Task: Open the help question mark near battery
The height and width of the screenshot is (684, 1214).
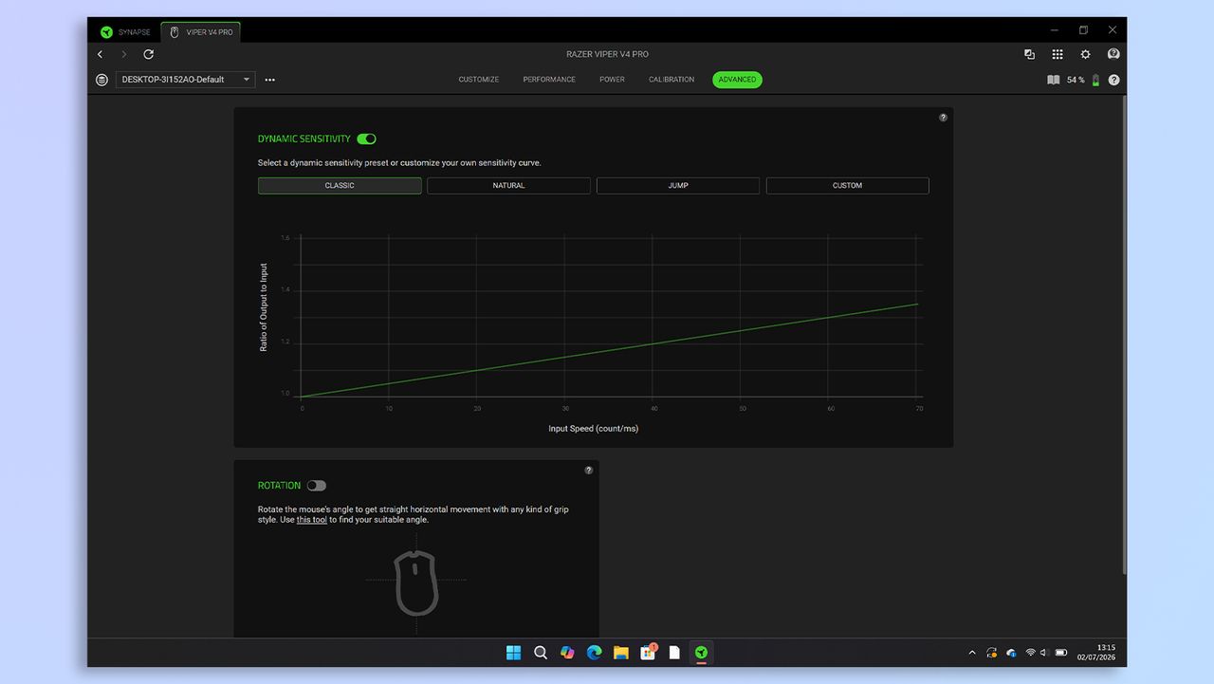Action: tap(1113, 80)
